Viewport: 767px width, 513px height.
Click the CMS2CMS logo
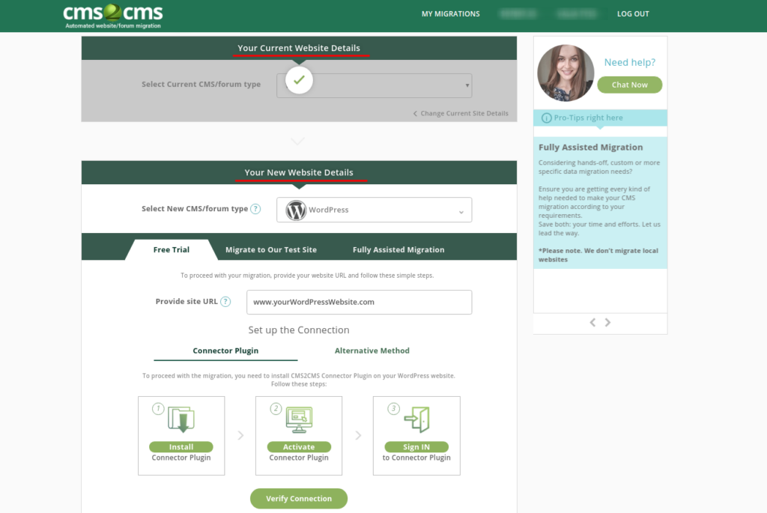pyautogui.click(x=113, y=16)
